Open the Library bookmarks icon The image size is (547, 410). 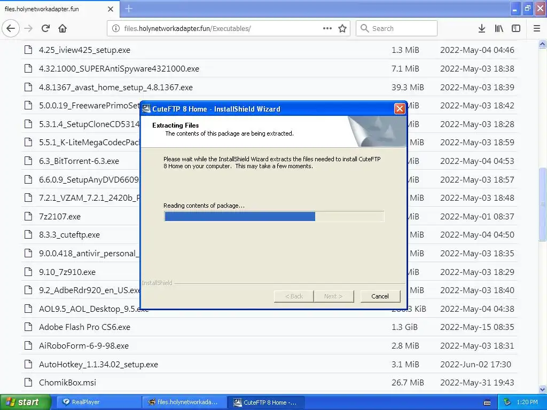tap(499, 29)
